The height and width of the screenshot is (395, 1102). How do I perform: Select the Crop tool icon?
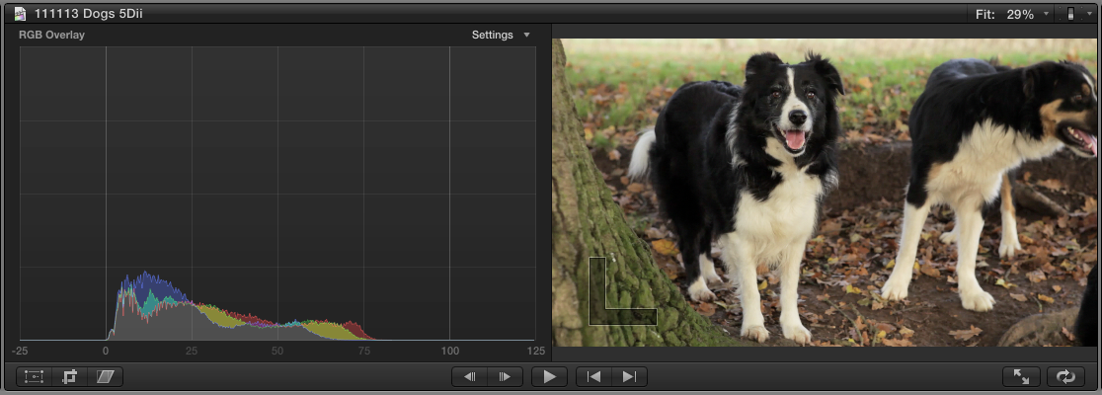70,376
